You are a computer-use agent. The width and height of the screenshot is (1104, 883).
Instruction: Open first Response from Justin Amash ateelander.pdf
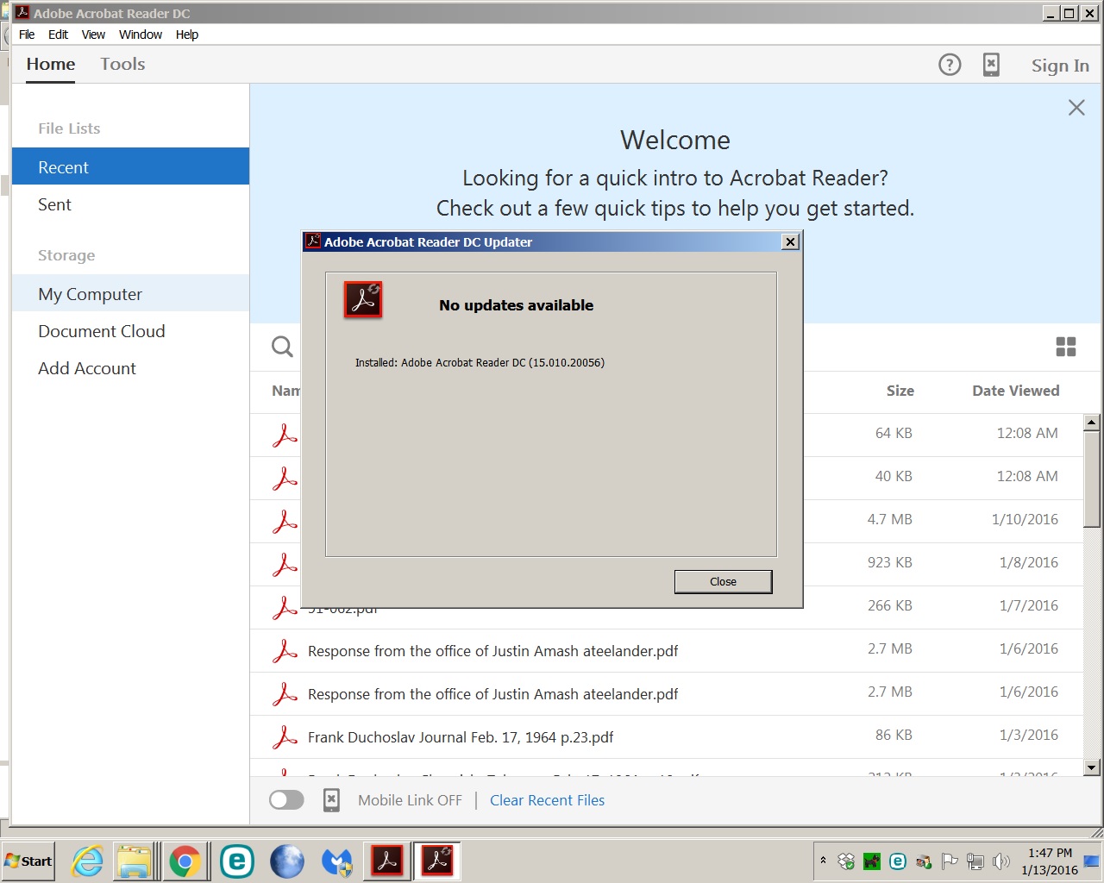(492, 651)
